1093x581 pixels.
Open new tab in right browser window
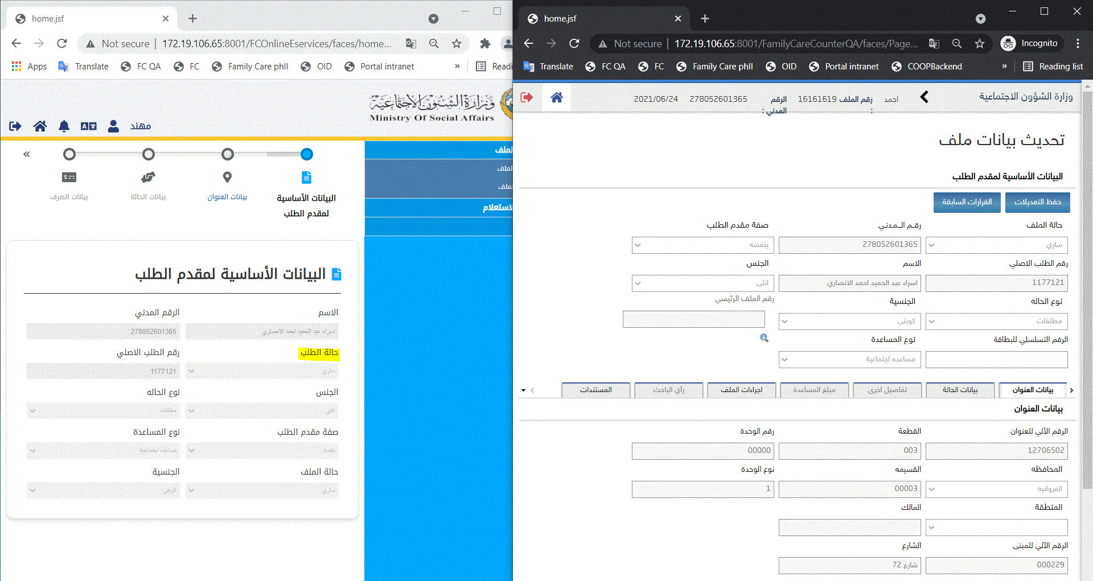705,19
